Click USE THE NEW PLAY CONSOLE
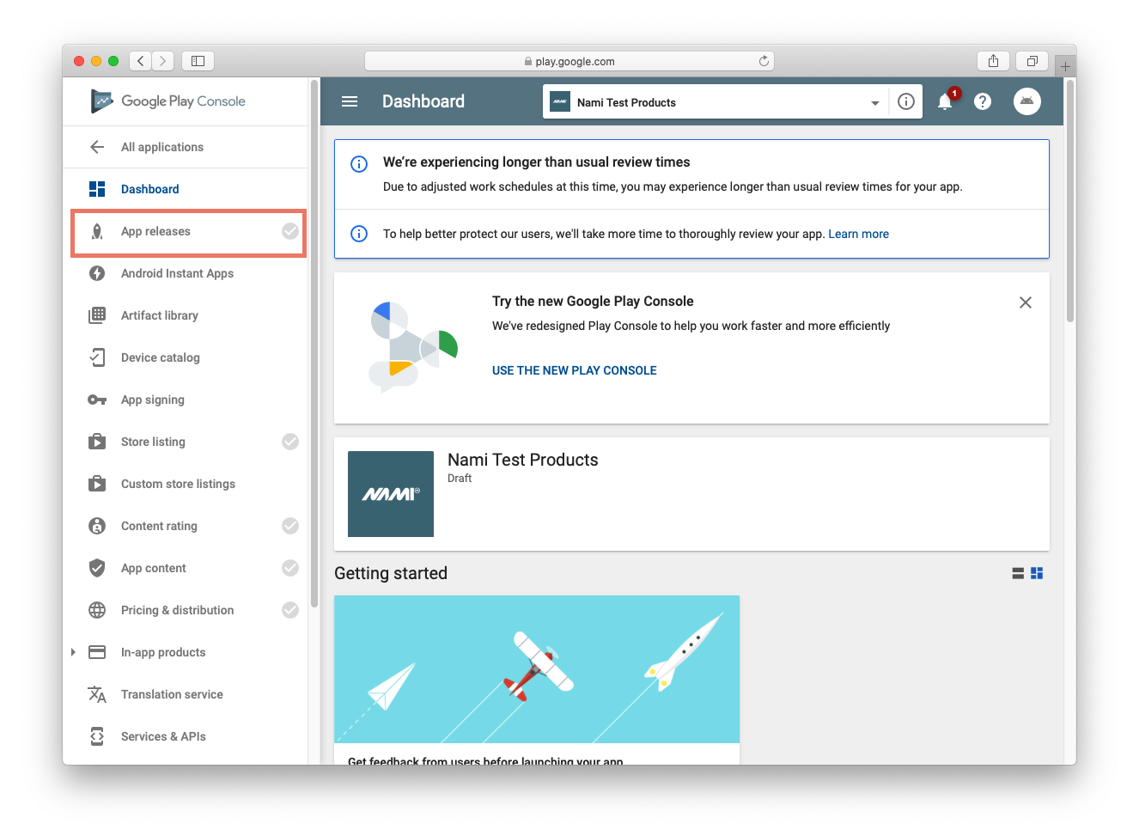1139x830 pixels. (575, 370)
